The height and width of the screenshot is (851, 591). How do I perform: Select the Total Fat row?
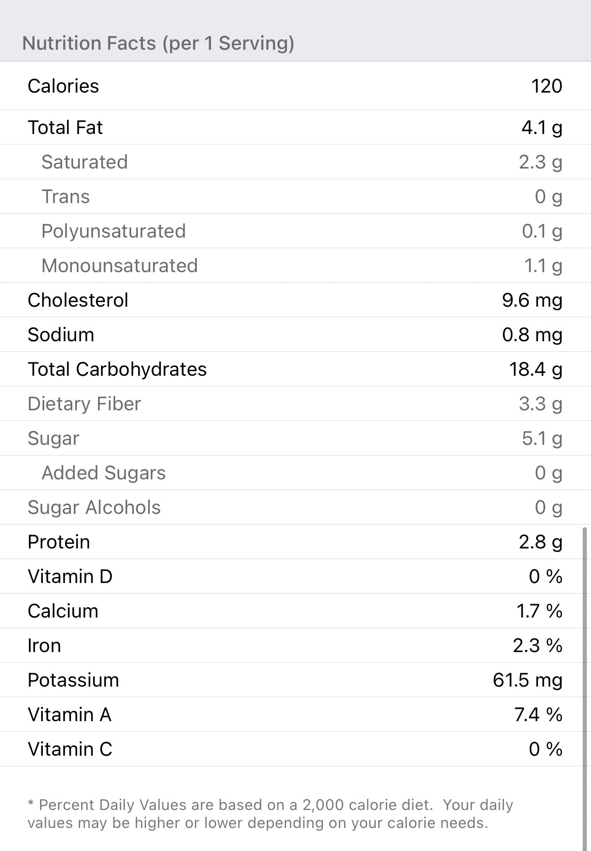(295, 128)
